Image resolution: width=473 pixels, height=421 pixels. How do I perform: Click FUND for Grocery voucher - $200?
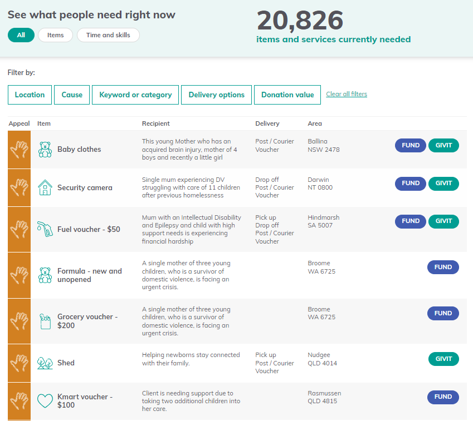[x=443, y=313]
